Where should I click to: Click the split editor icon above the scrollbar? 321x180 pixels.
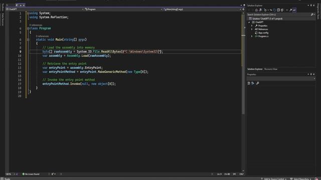(243, 9)
